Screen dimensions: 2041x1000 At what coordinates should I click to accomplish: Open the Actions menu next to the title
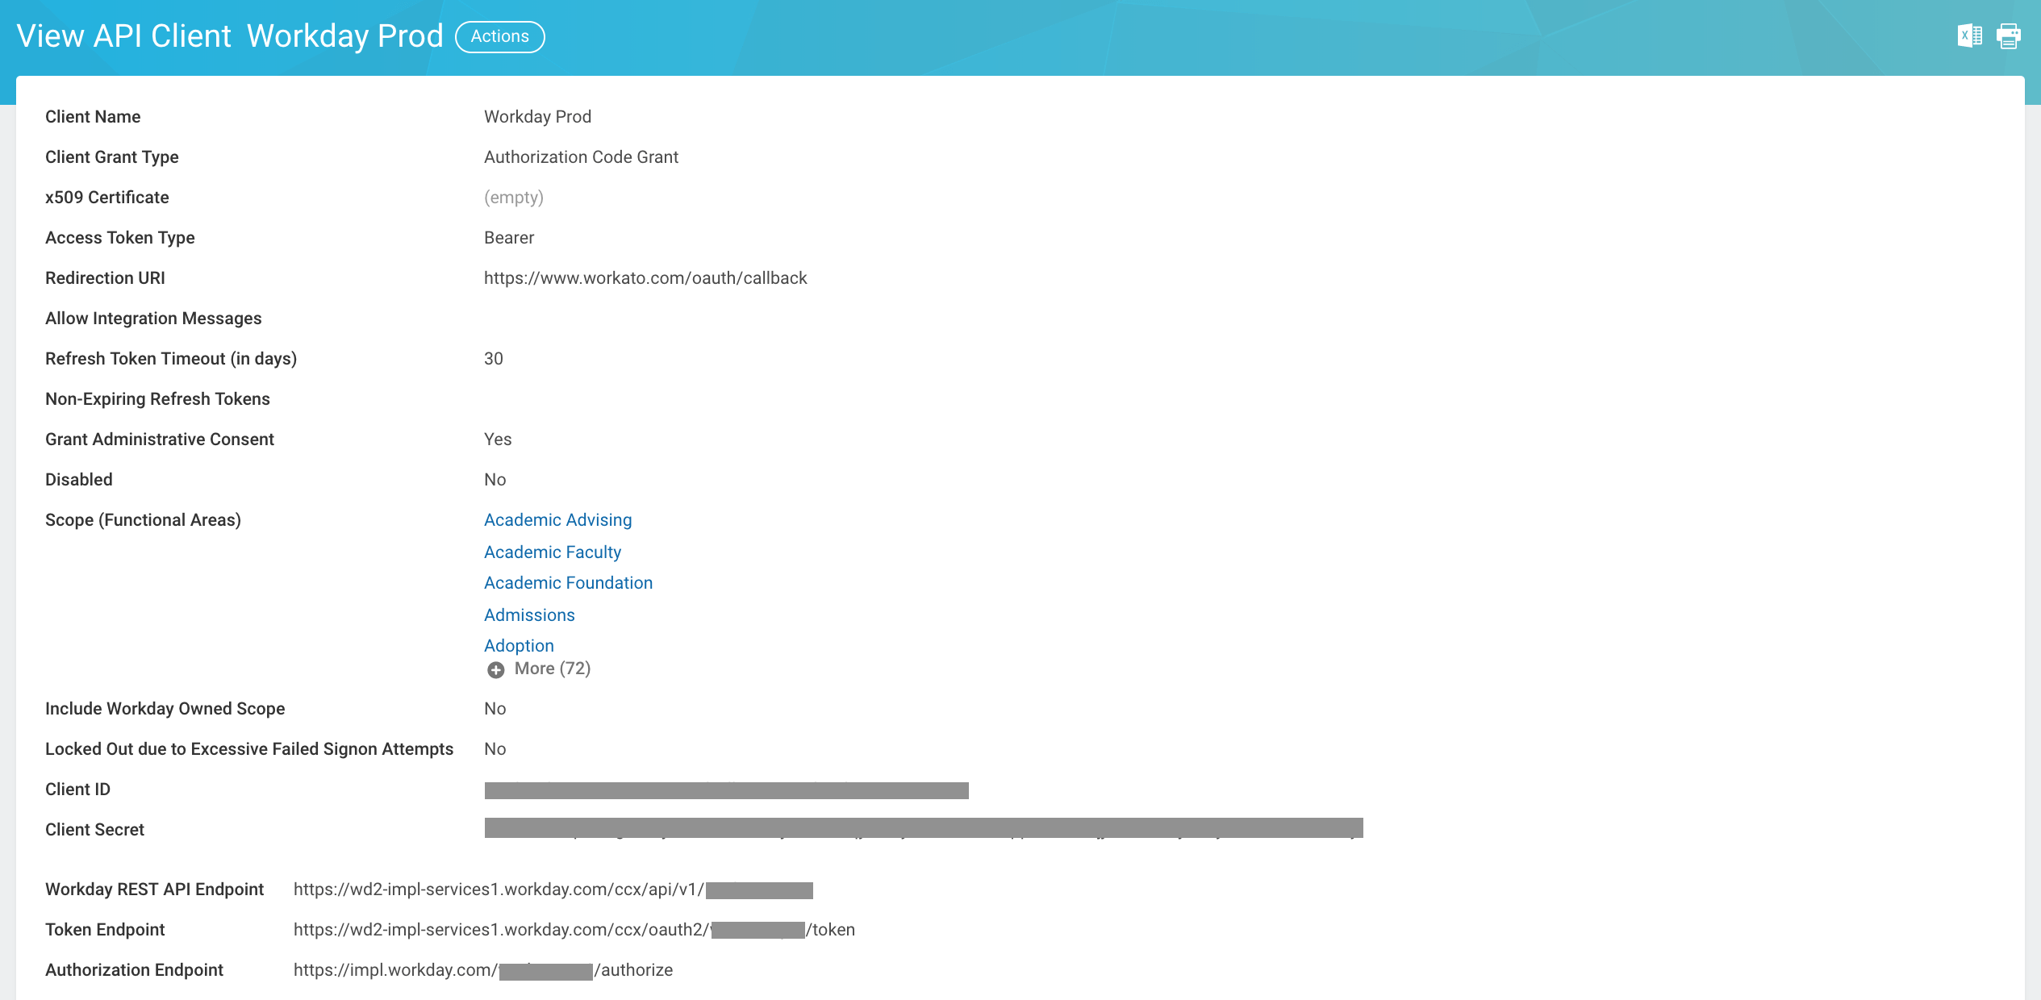point(500,36)
